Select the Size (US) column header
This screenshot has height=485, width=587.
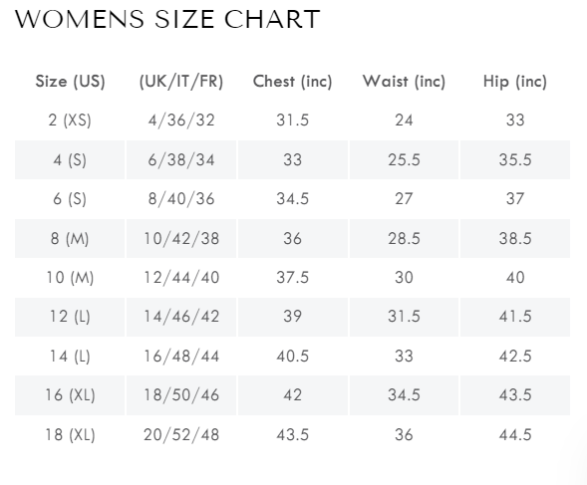pos(70,82)
